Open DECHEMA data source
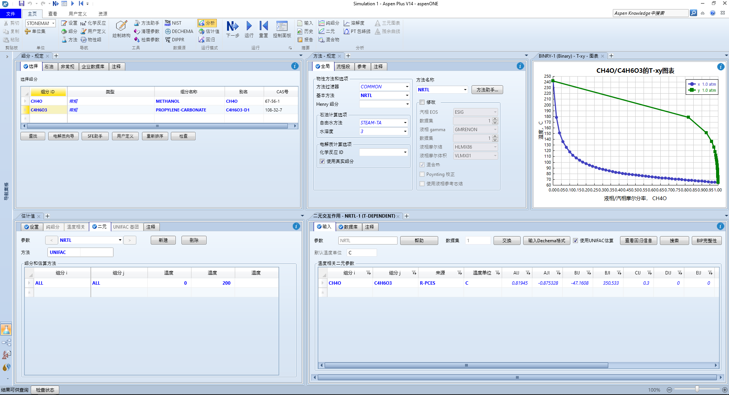The image size is (729, 395). [179, 31]
